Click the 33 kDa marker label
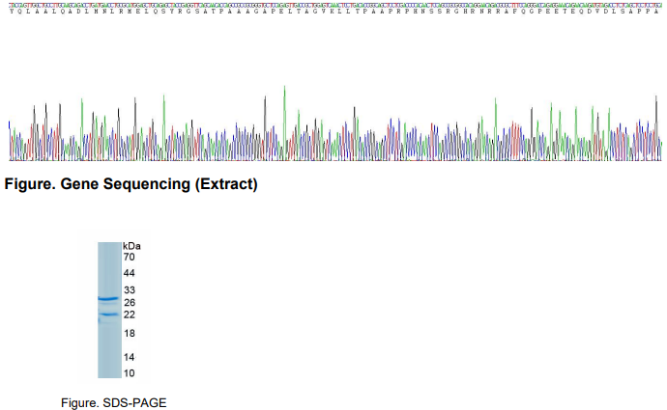 [x=130, y=289]
